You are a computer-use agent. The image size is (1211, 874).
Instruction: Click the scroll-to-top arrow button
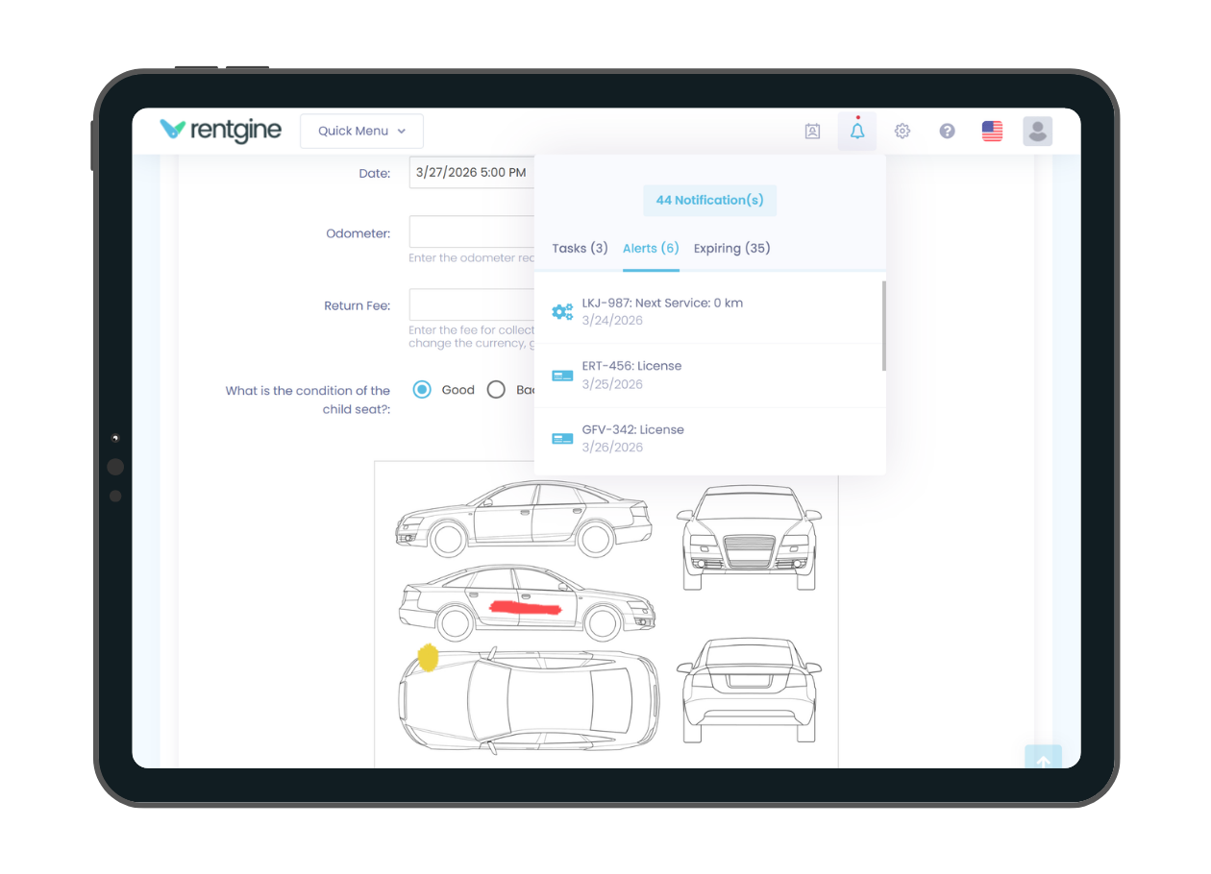(x=1043, y=759)
